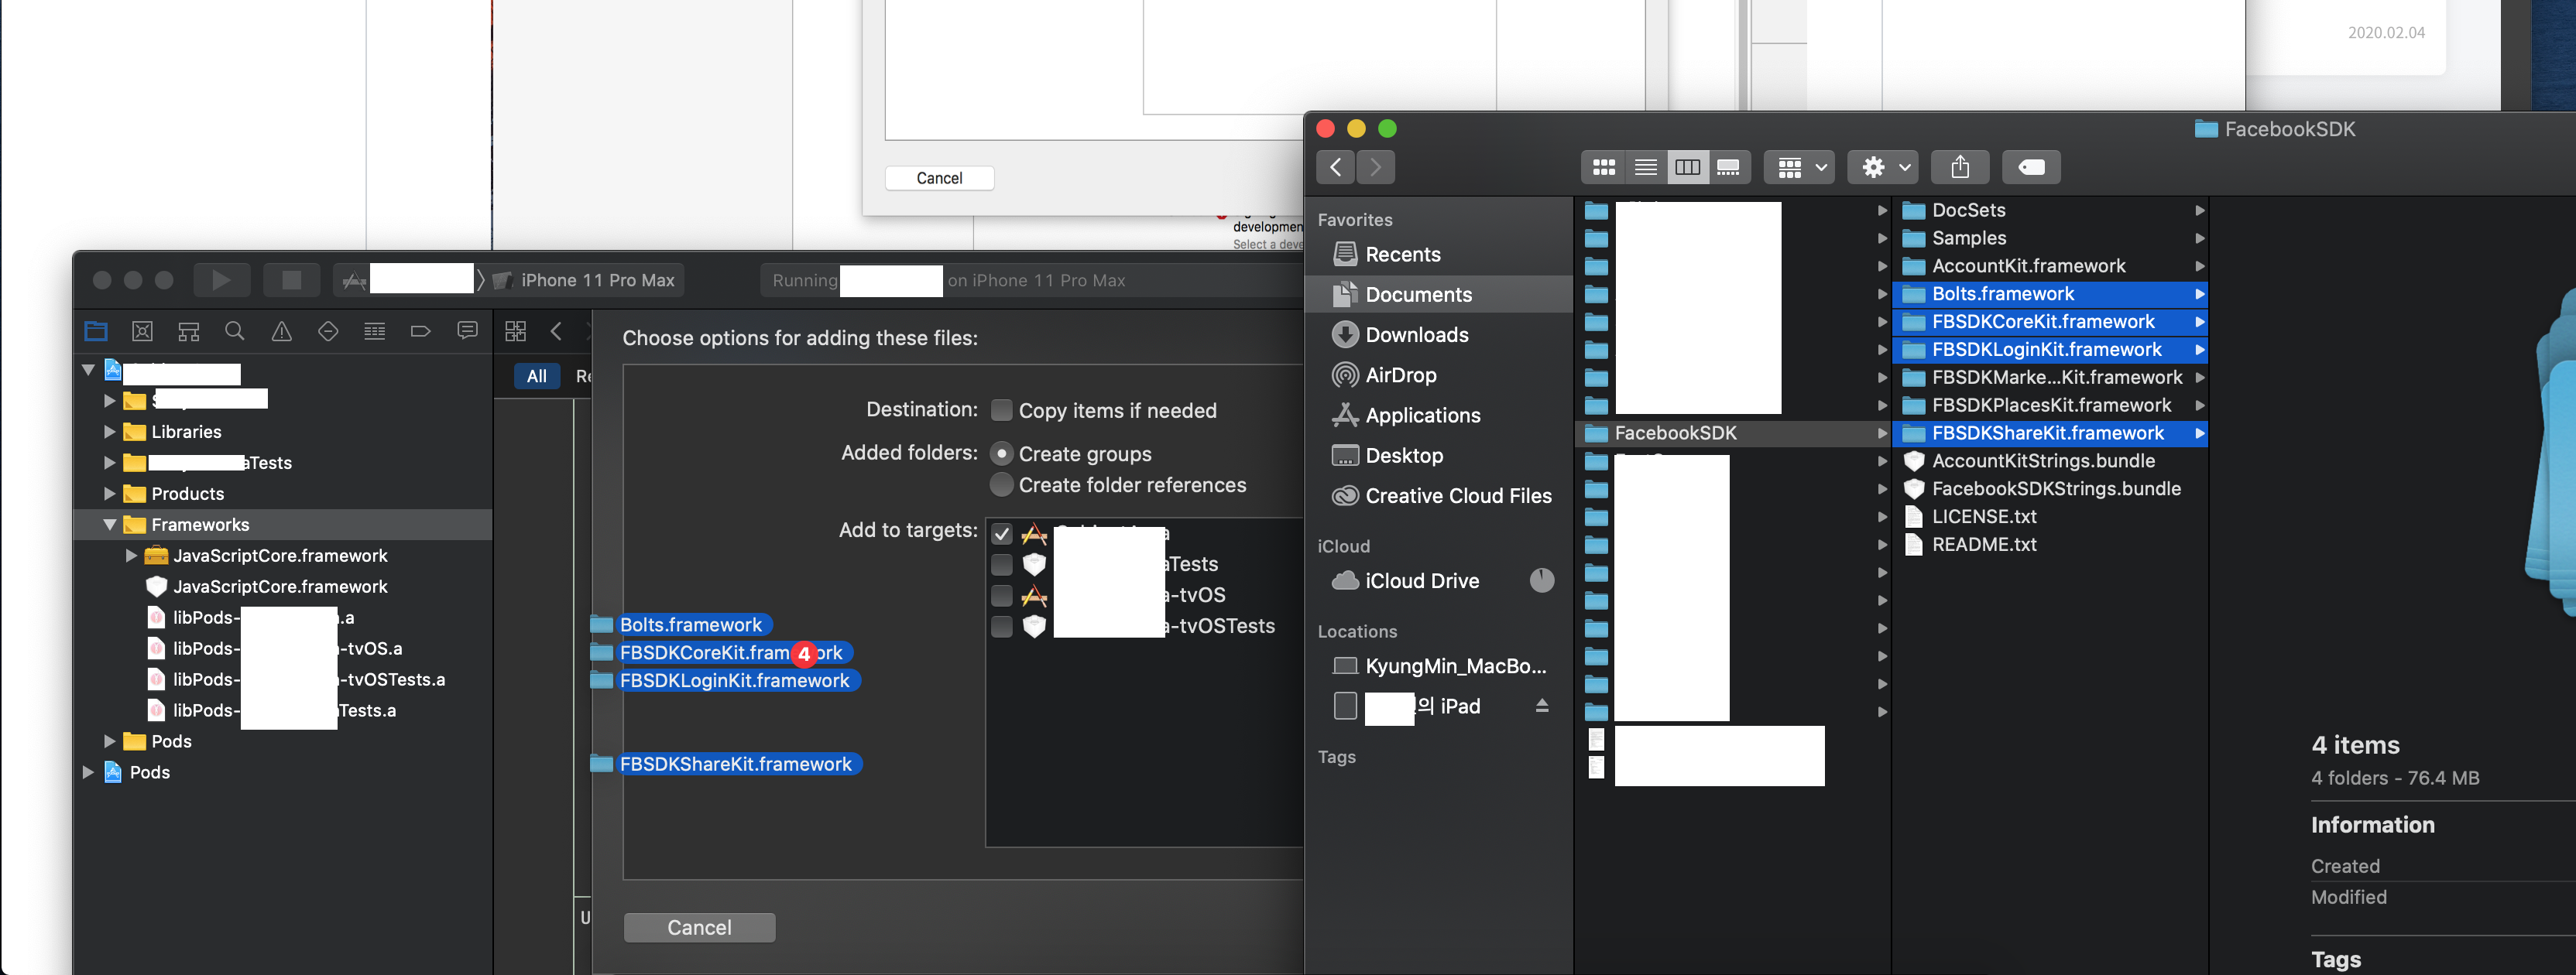Collapse the Frameworks group
The image size is (2576, 975).
[110, 525]
